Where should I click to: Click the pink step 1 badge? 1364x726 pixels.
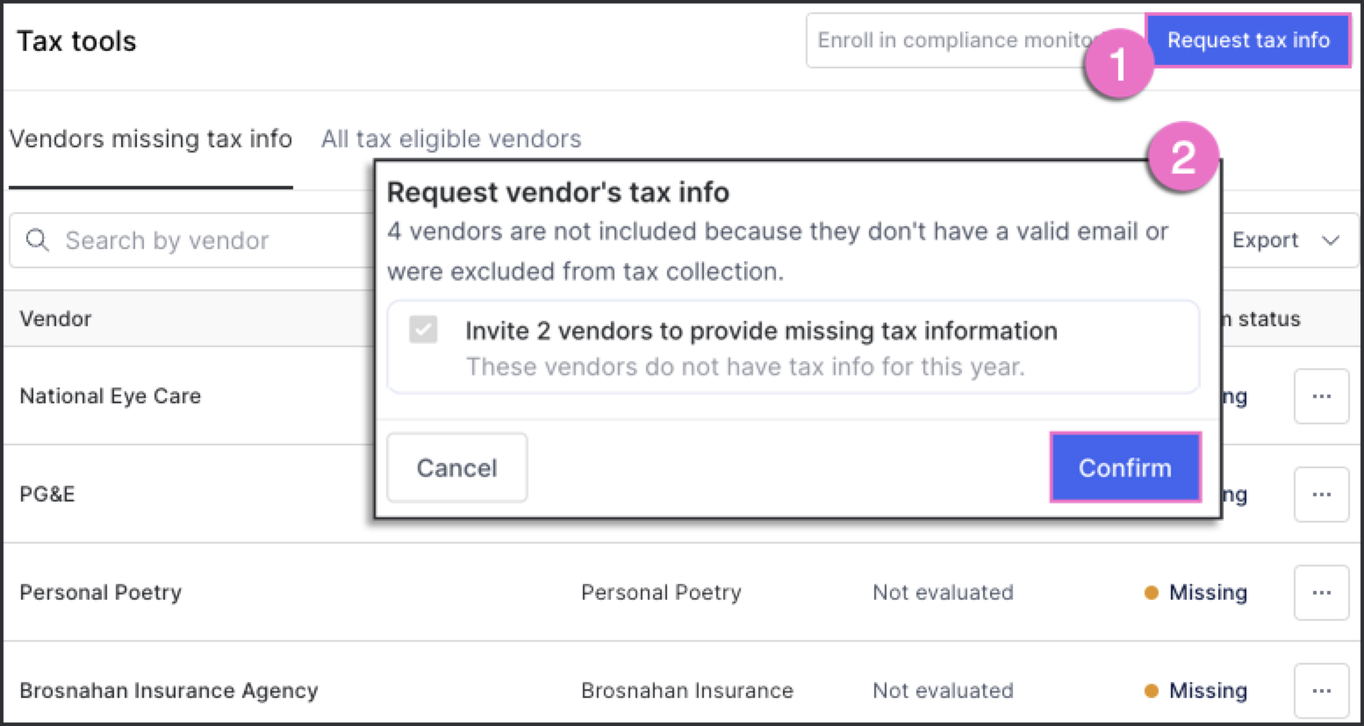pos(1117,64)
